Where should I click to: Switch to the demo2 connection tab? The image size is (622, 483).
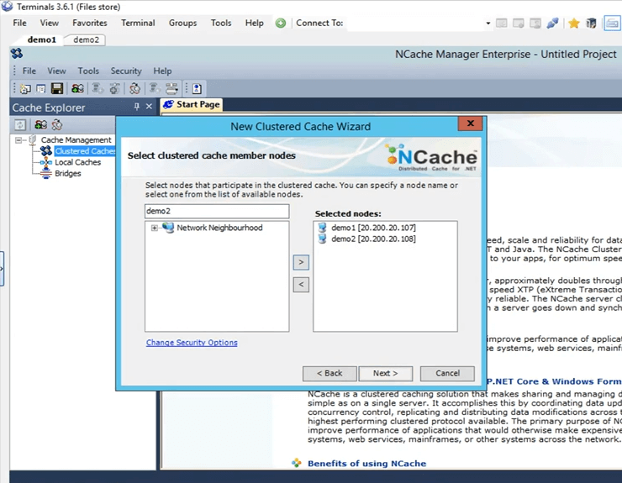tap(86, 39)
